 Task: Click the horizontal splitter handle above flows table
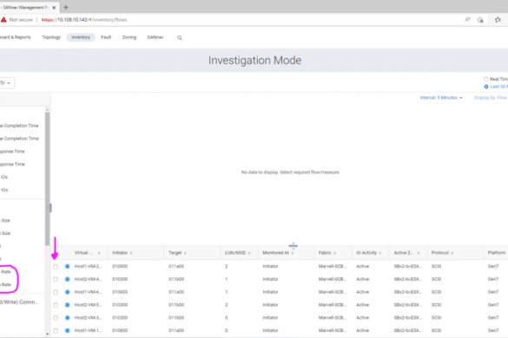294,246
